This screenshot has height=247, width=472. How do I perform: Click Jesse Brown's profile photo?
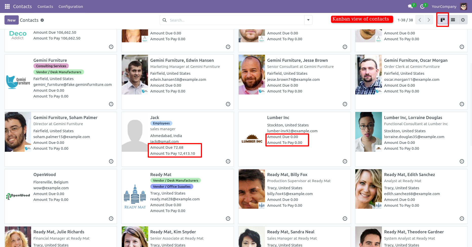[x=252, y=74]
